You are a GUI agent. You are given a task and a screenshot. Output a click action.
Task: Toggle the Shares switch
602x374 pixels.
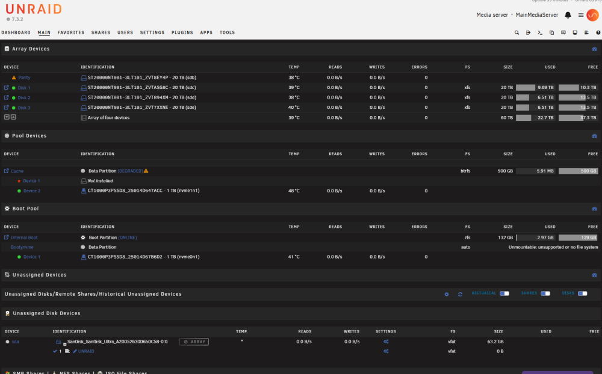pyautogui.click(x=545, y=293)
